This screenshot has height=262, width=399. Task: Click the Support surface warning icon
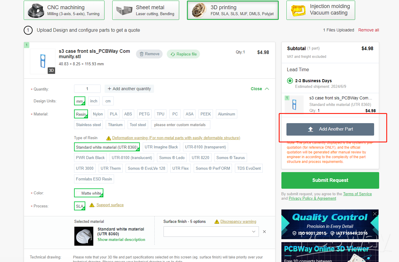[92, 205]
